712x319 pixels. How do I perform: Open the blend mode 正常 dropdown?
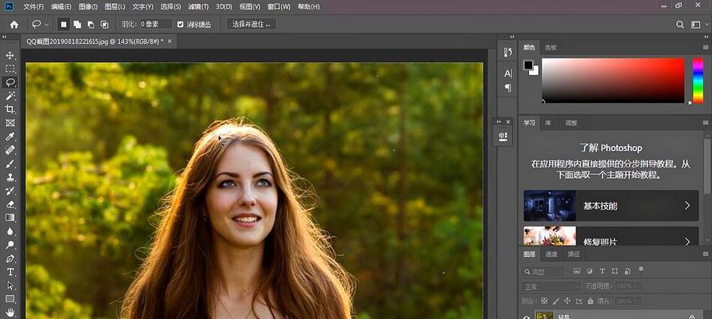coord(551,286)
